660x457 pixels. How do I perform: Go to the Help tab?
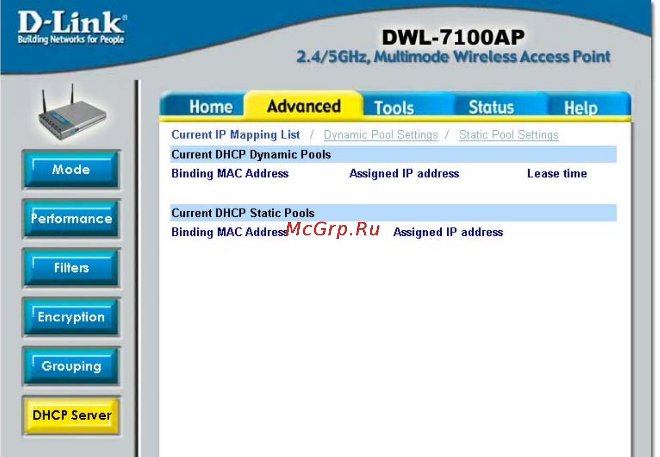[x=581, y=108]
